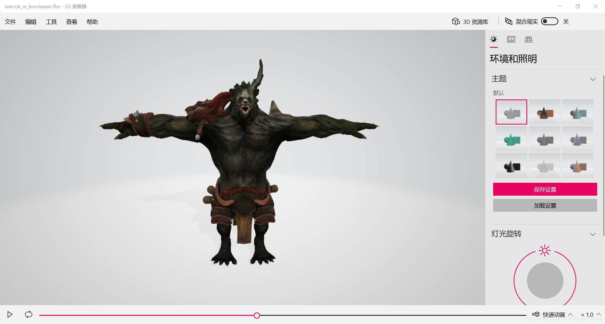
Task: Select the black theme thumbnail
Action: tap(511, 165)
